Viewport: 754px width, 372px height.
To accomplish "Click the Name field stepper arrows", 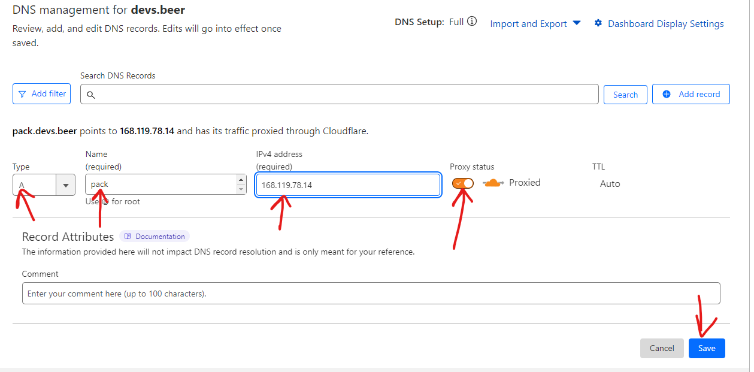I will 241,185.
